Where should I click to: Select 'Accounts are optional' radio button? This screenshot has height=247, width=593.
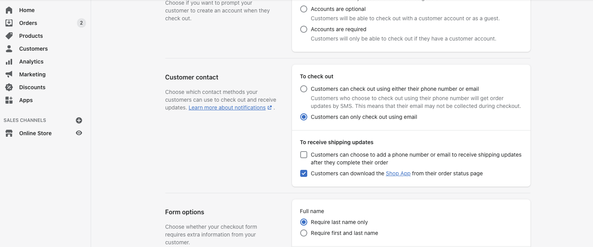pos(304,9)
